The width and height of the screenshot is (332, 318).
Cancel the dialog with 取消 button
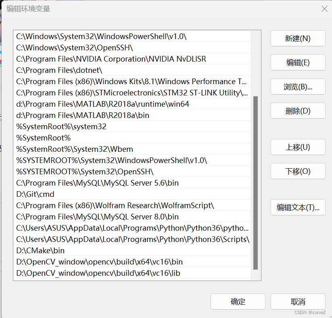298,301
